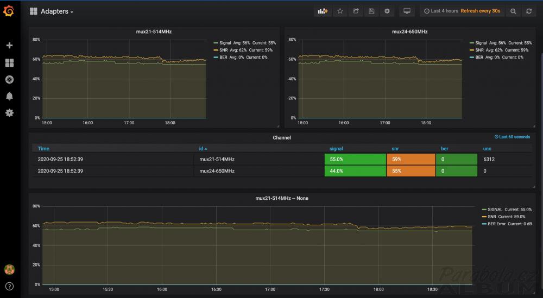Open the Configuration gear in sidebar
This screenshot has width=543, height=298.
(x=9, y=113)
